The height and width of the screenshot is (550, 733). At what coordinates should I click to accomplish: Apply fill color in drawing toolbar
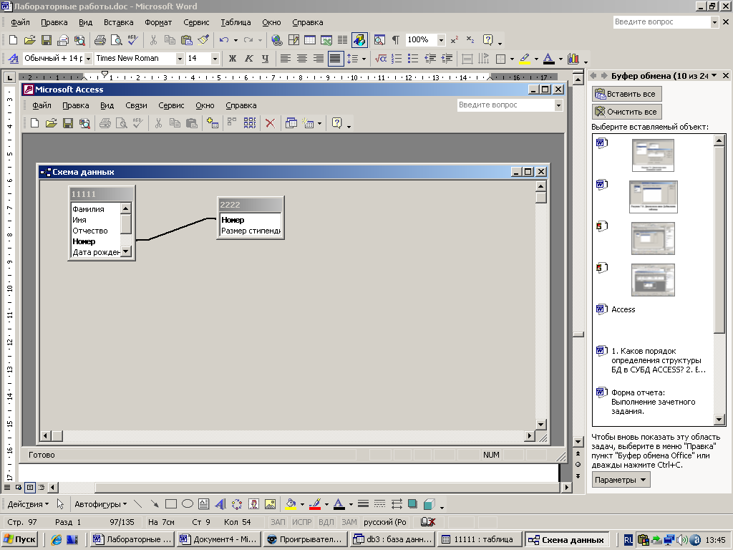click(291, 504)
